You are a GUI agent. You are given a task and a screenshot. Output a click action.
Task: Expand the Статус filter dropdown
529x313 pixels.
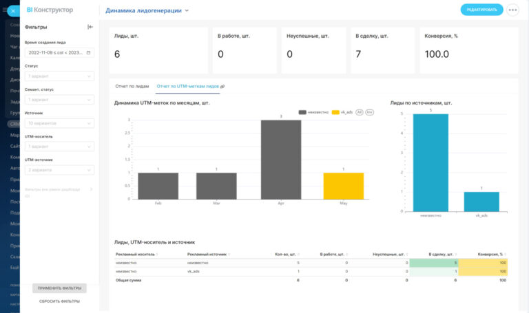59,76
